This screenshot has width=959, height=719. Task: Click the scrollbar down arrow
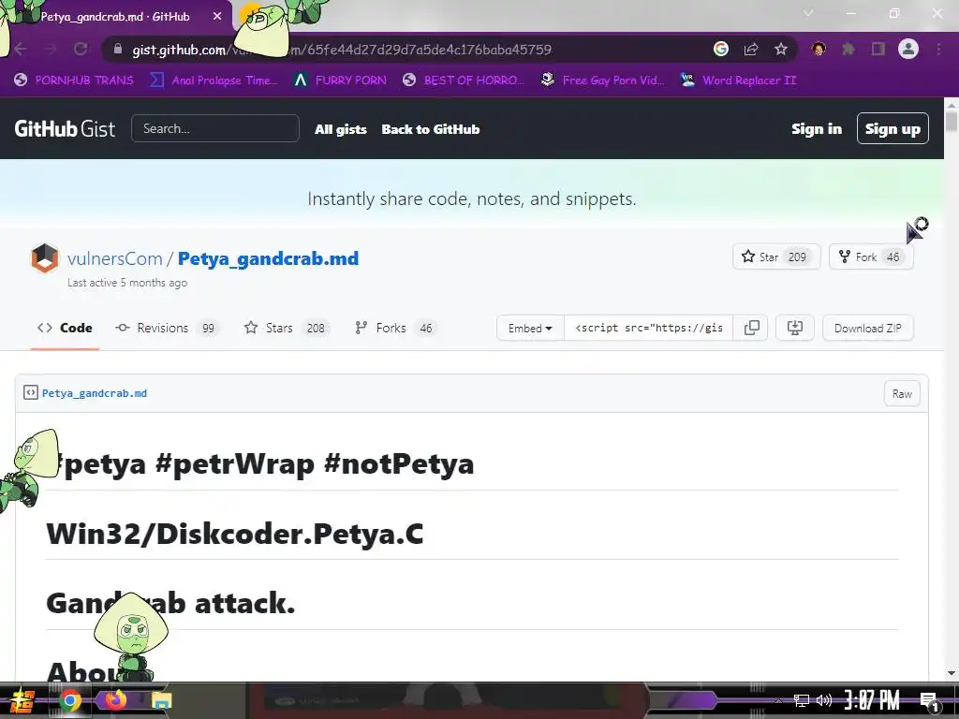tap(952, 673)
